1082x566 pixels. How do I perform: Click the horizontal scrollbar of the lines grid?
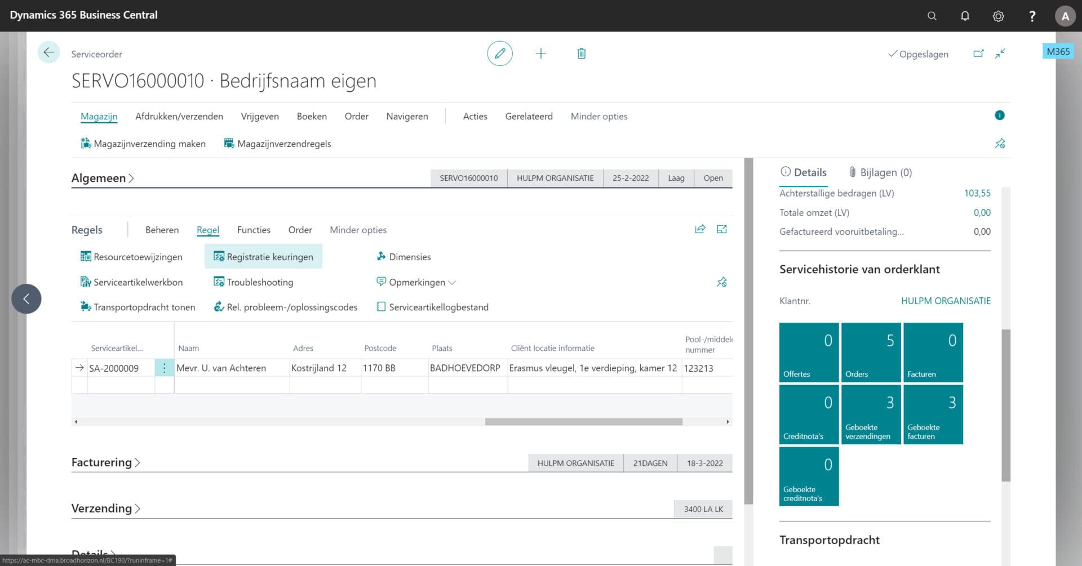pyautogui.click(x=583, y=422)
